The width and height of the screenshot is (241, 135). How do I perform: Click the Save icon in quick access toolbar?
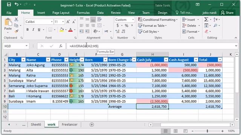click(x=9, y=4)
